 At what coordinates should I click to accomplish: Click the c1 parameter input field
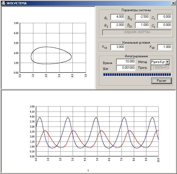[164, 17]
